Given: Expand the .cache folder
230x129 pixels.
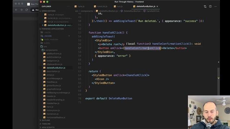Looking at the screenshot, I should pos(47,32).
